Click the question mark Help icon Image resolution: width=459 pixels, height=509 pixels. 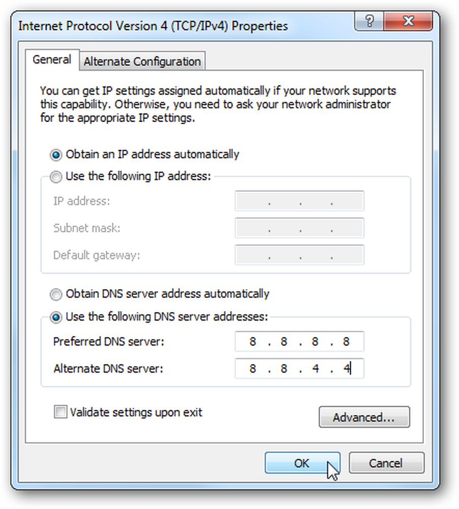point(369,21)
